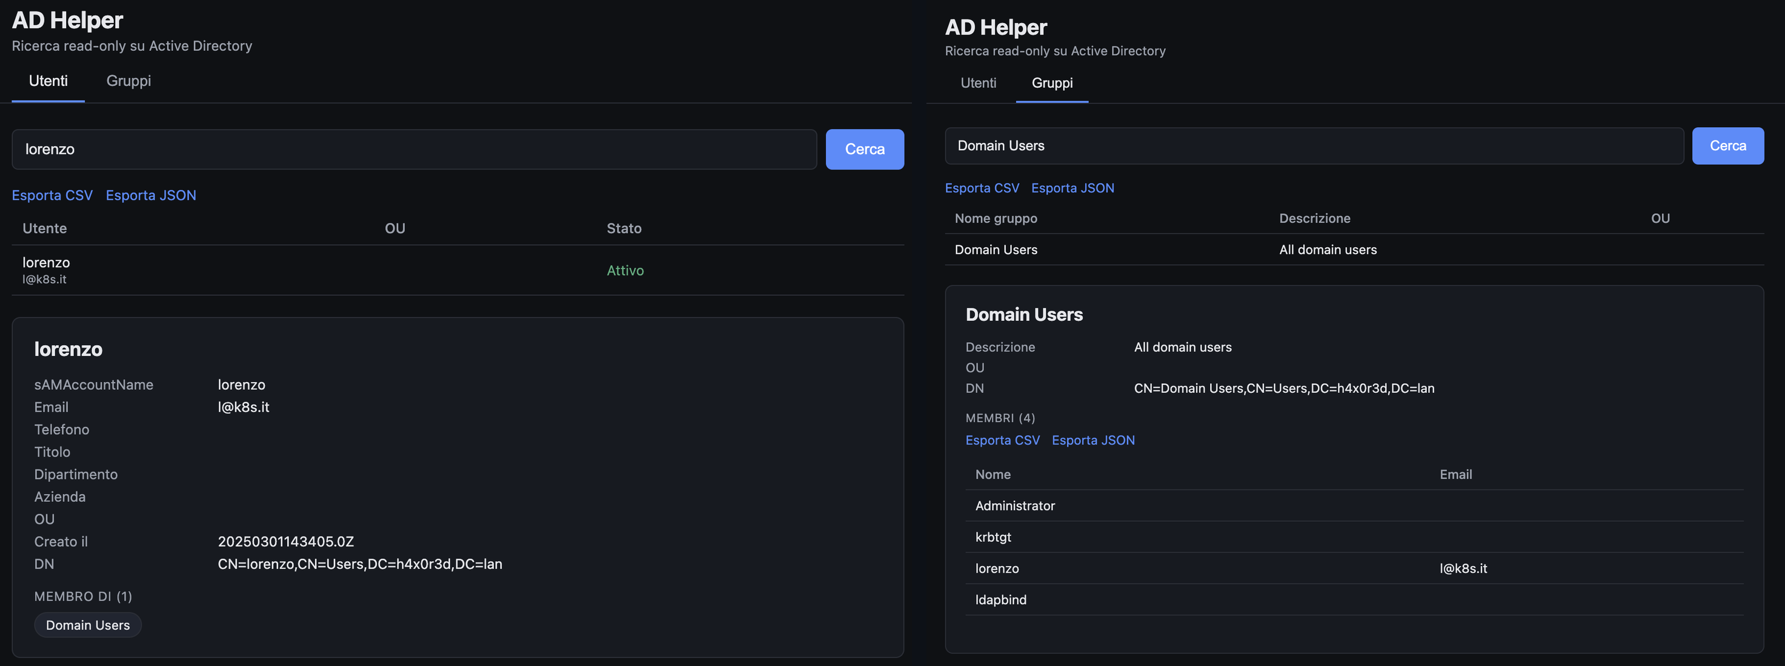Export group members with Esporta CSV under MEMBRI

coord(1003,440)
